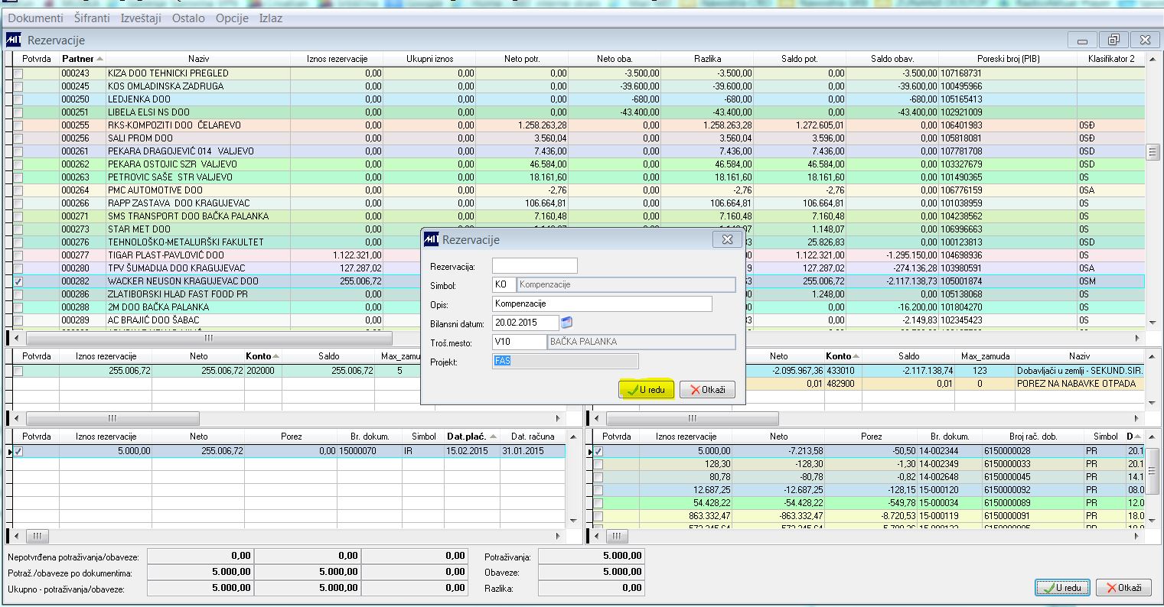The image size is (1164, 607).
Task: Click the Projekt field containing FAS
Action: [x=566, y=361]
